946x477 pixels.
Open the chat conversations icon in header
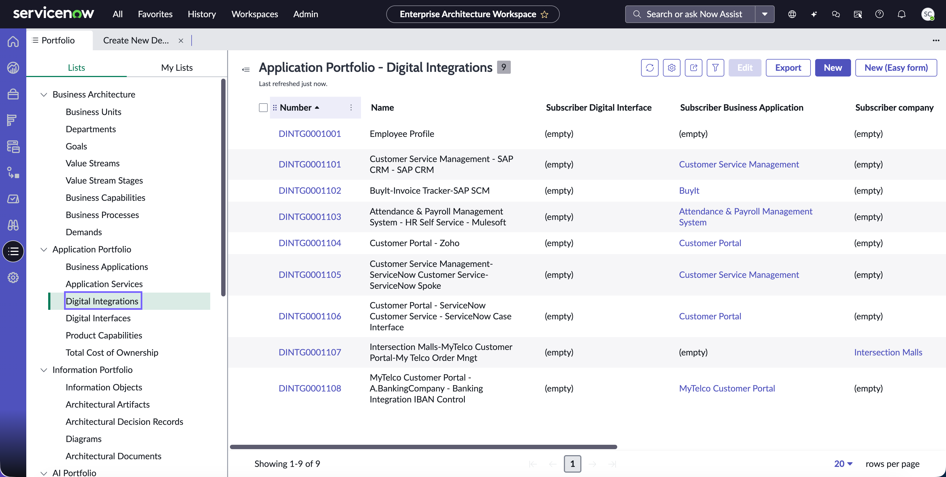coord(836,14)
